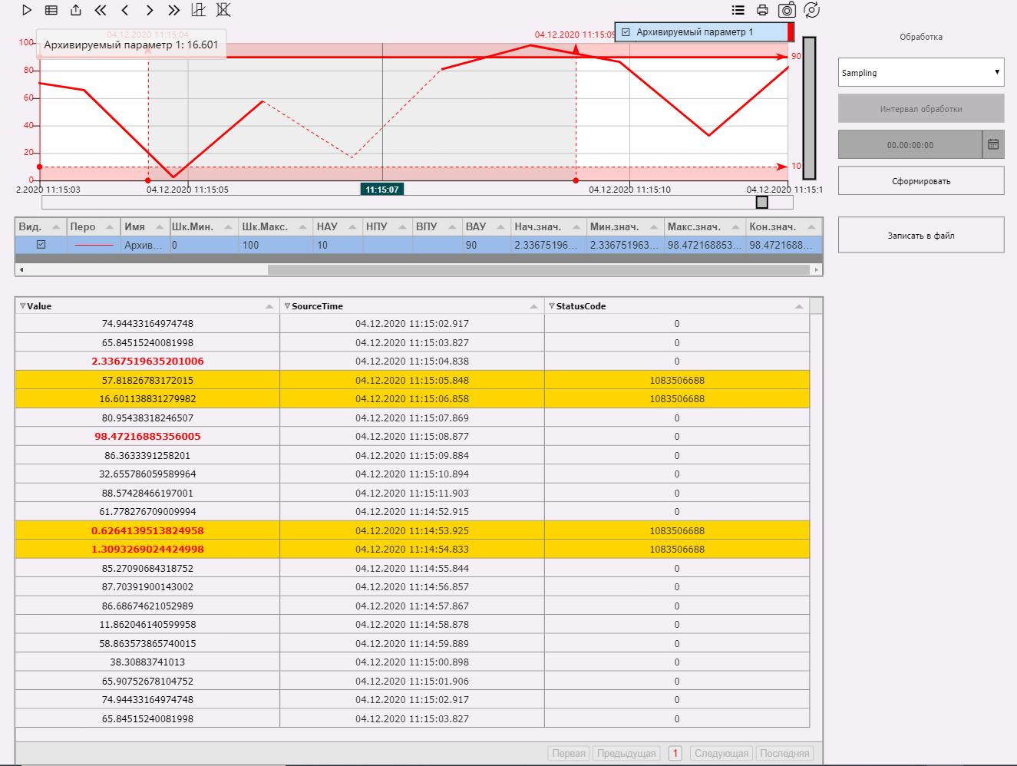Jump back with the double left arrow

click(x=101, y=10)
